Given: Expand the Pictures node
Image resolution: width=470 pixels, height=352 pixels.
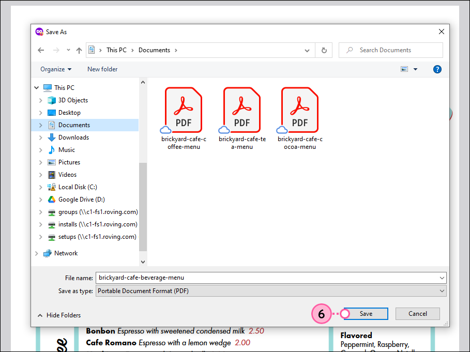Looking at the screenshot, I should 41,162.
